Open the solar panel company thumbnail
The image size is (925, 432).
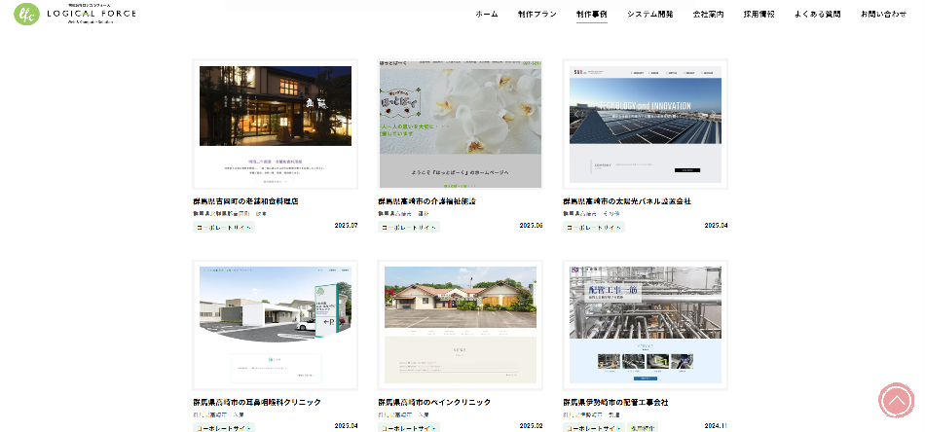645,125
